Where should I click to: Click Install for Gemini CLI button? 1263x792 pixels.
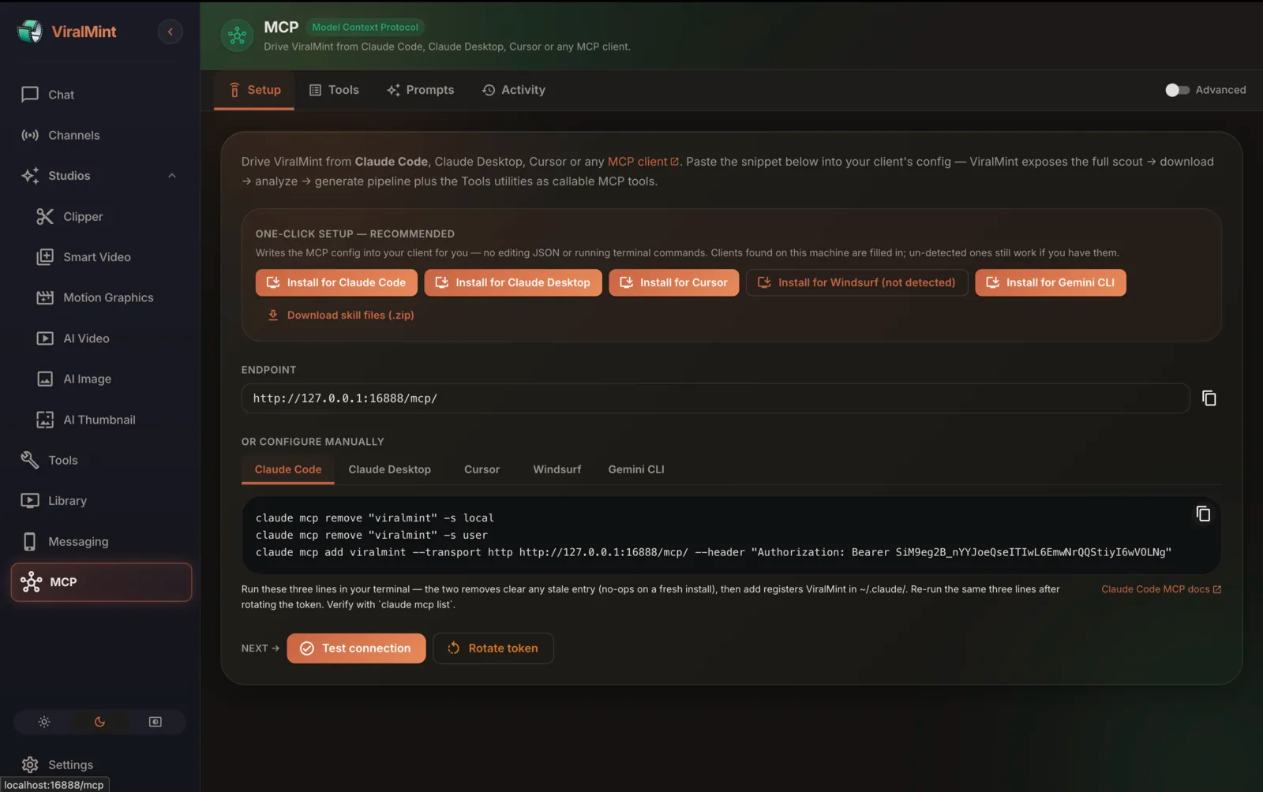click(x=1051, y=282)
